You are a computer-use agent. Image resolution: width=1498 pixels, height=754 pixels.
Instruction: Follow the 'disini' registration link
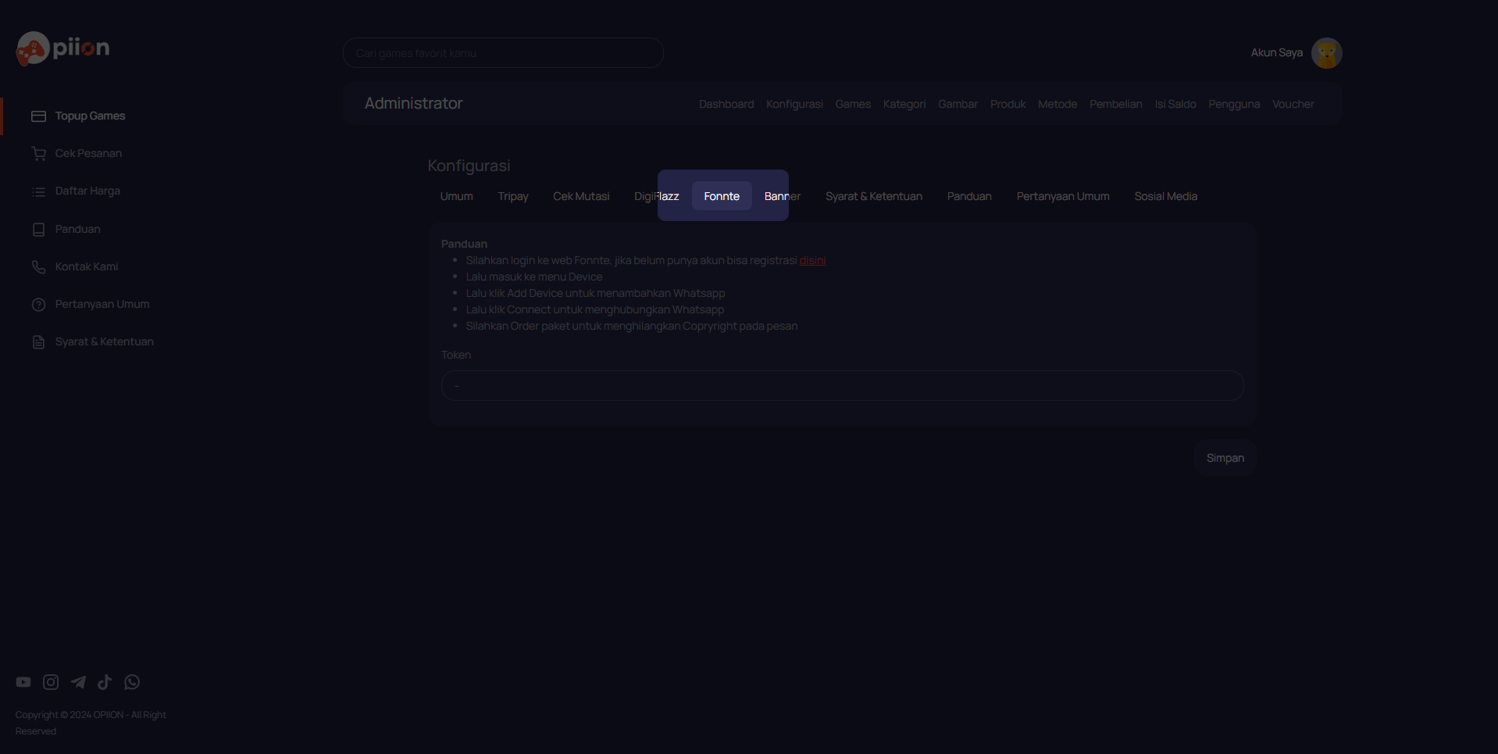812,260
